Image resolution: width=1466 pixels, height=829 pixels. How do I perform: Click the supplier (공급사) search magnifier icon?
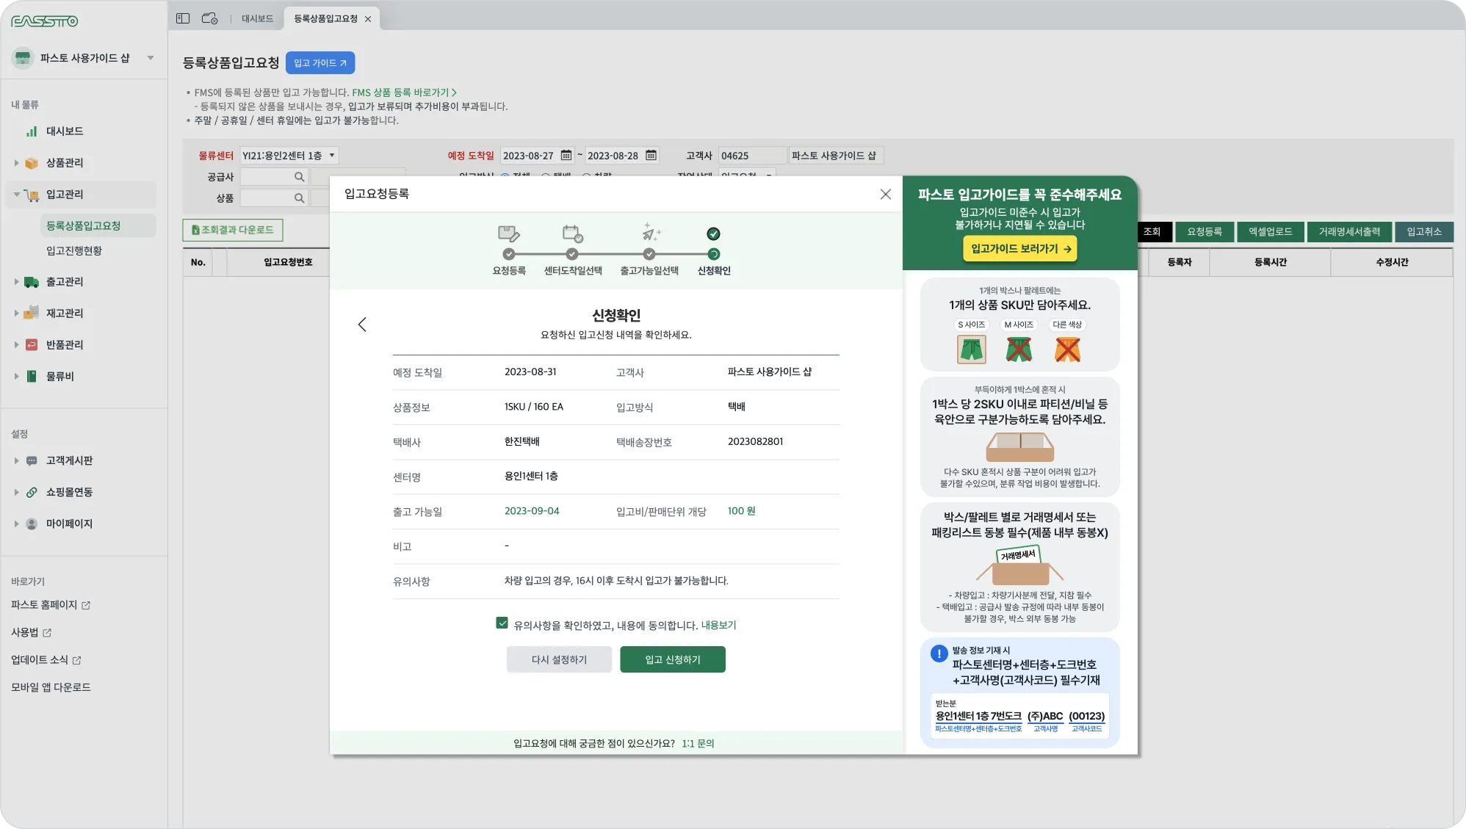tap(299, 177)
